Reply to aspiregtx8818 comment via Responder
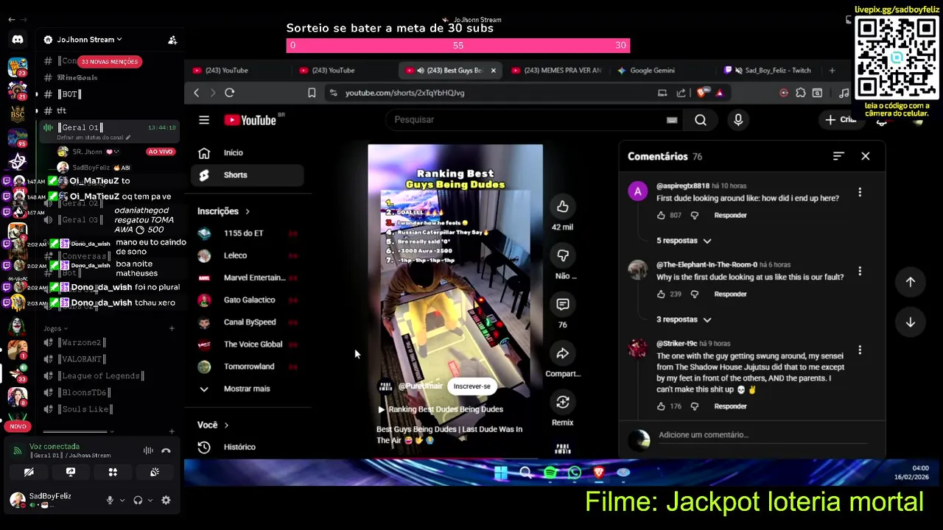The width and height of the screenshot is (943, 530). [730, 215]
